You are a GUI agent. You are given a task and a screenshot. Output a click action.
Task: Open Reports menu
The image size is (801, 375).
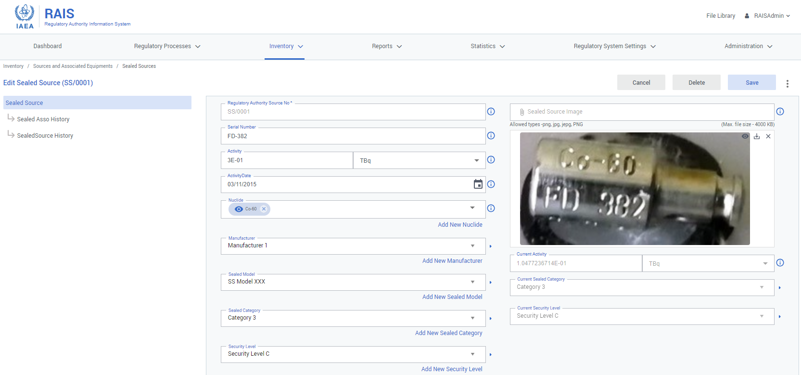[x=387, y=46]
